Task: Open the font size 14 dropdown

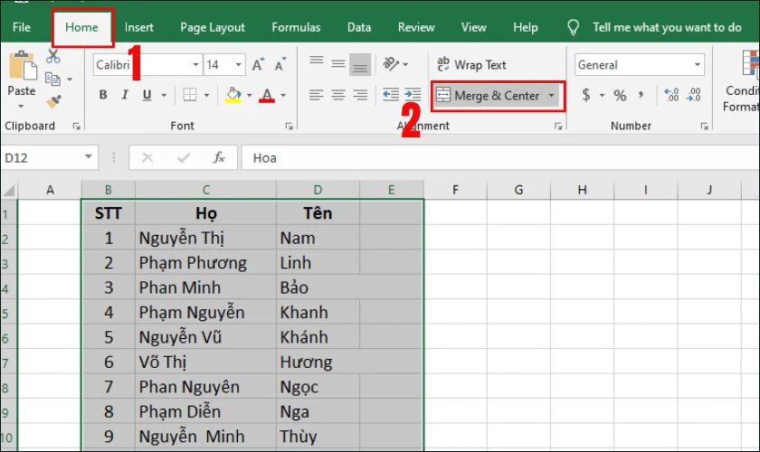Action: coord(239,64)
